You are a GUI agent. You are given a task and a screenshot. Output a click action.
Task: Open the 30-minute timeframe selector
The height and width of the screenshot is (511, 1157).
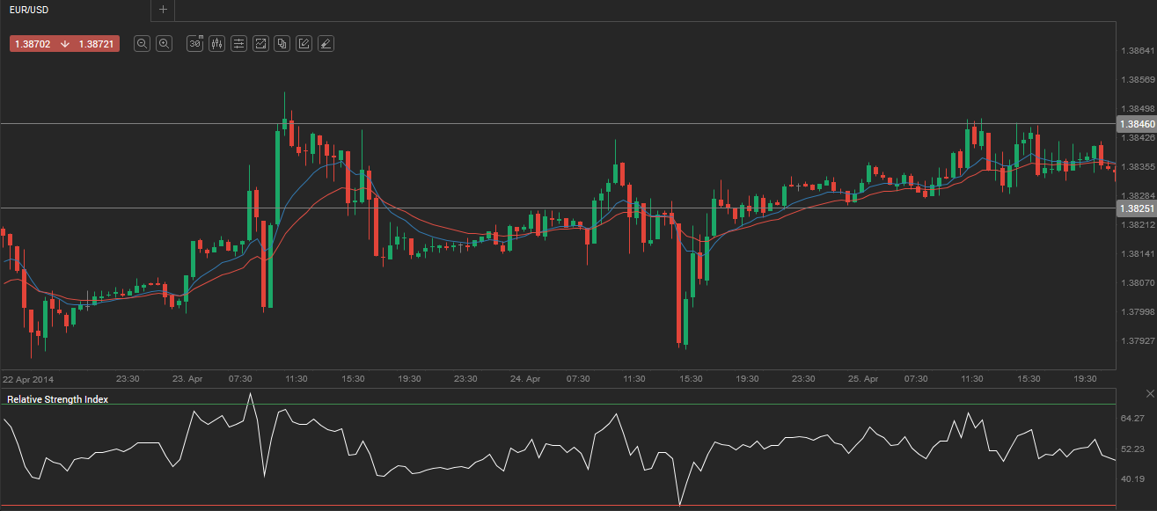(195, 43)
